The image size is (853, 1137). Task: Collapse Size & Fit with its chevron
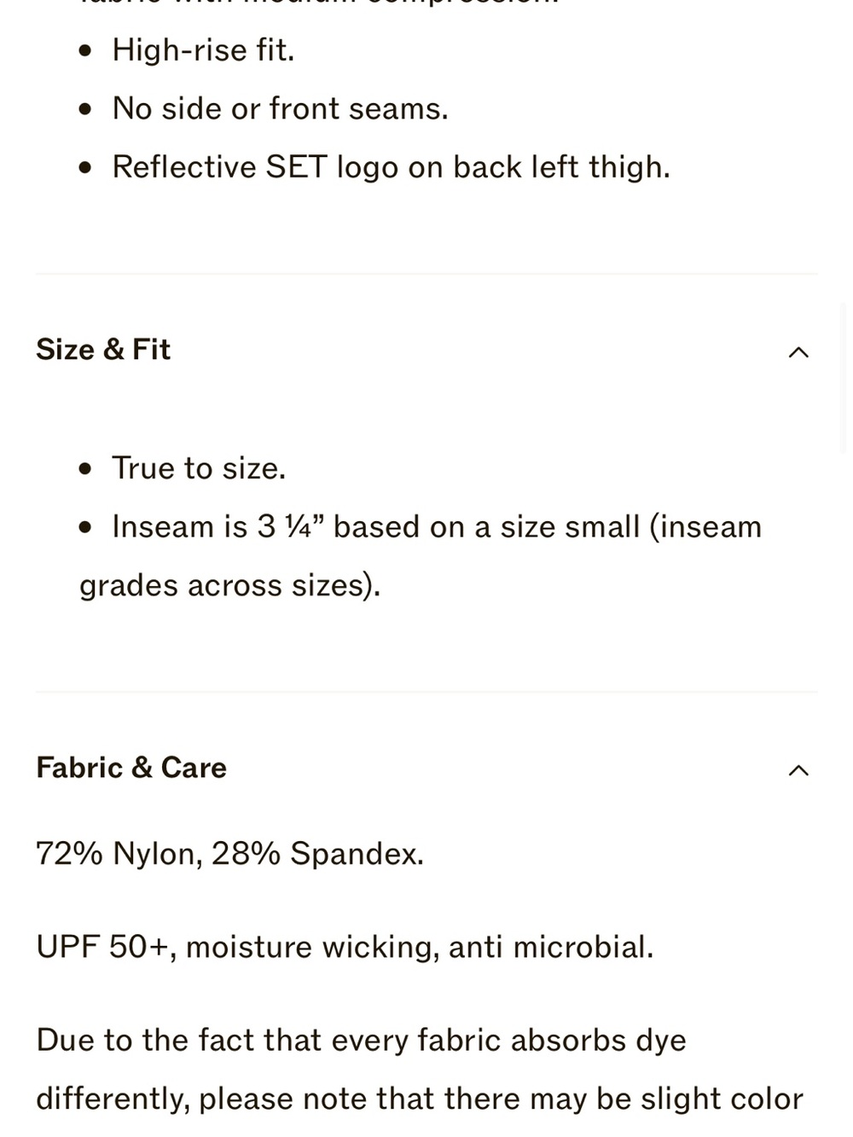tap(798, 351)
